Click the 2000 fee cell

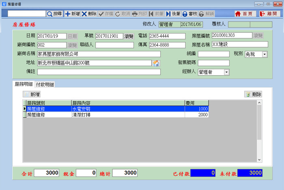pos(197,115)
